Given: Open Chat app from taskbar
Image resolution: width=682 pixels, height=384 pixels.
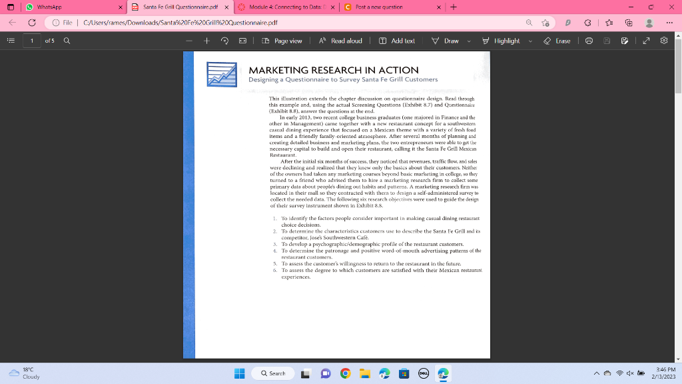Looking at the screenshot, I should [x=325, y=373].
